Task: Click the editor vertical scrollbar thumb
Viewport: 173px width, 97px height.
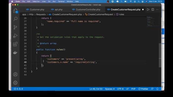Action: tap(160, 55)
